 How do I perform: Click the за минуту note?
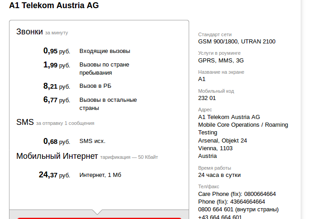[x=56, y=33]
